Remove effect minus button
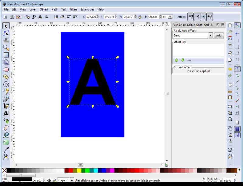 189,60
